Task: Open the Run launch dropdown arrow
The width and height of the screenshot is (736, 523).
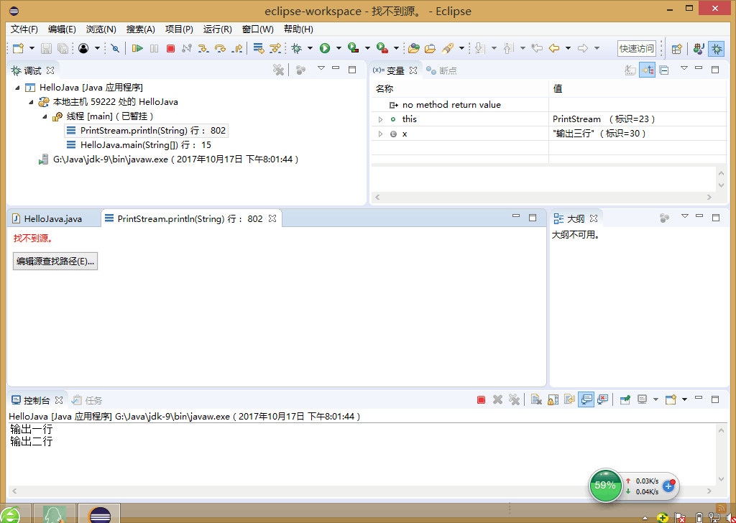Action: 339,48
